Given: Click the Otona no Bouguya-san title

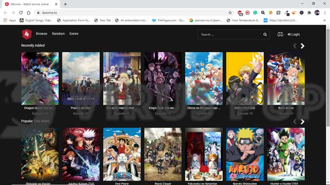Looking at the screenshot, I should (204, 108).
